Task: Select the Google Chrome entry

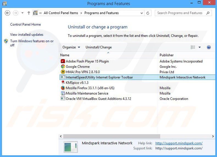Action: [x=78, y=67]
